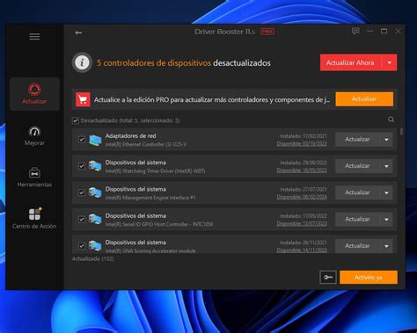Open the Mejorar sidebar section
The width and height of the screenshot is (417, 333).
(x=34, y=136)
